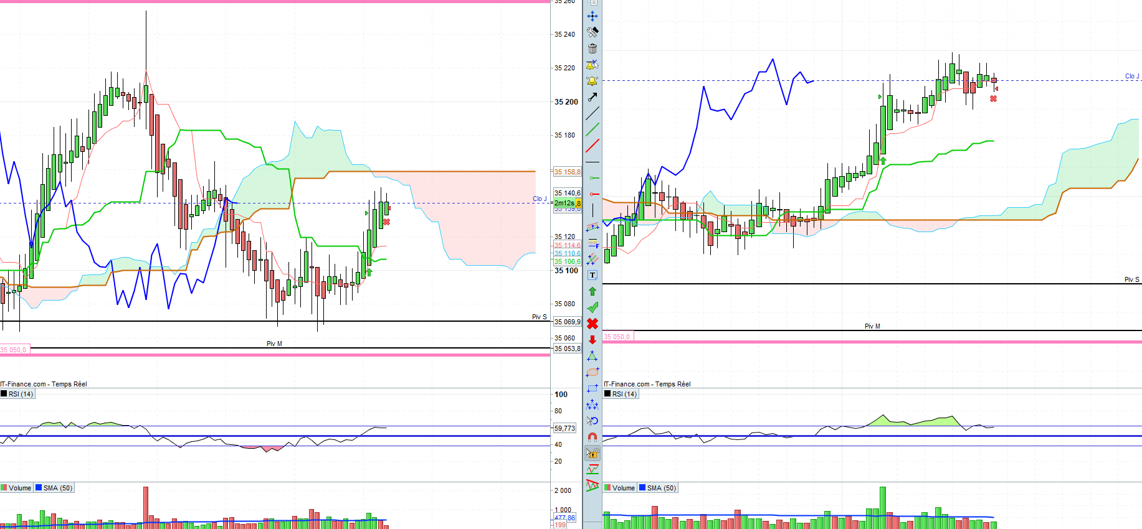Select the ellipse drawing tool
The width and height of the screenshot is (1142, 529).
pos(592,372)
